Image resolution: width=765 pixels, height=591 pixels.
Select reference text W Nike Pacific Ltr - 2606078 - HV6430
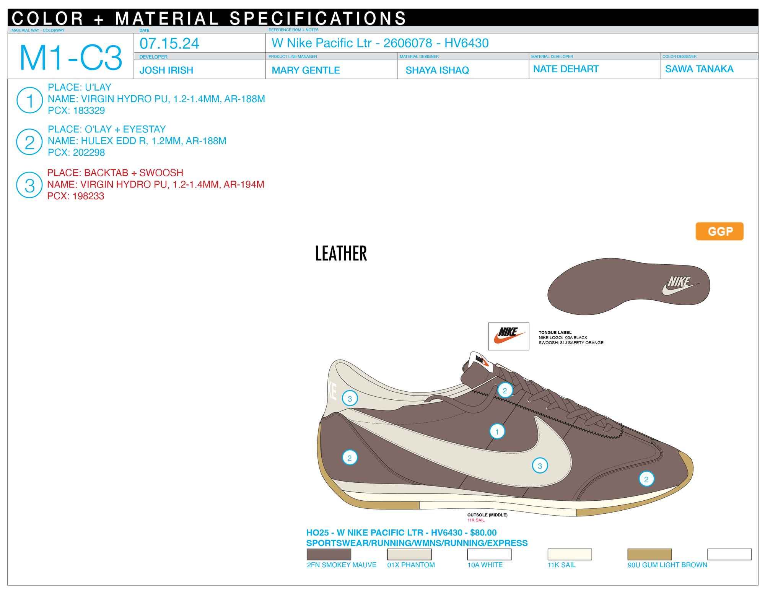[x=380, y=43]
